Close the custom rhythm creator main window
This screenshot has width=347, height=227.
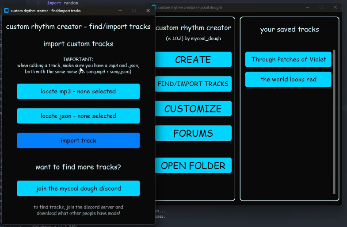click(335, 8)
